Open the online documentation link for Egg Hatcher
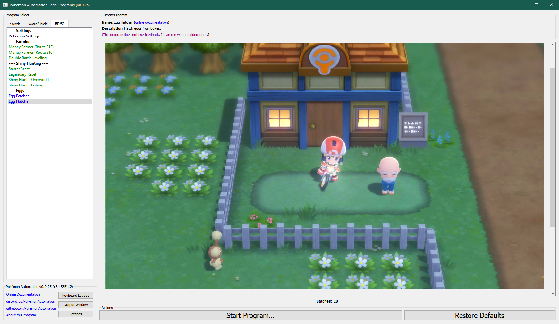The image size is (559, 324). [151, 22]
